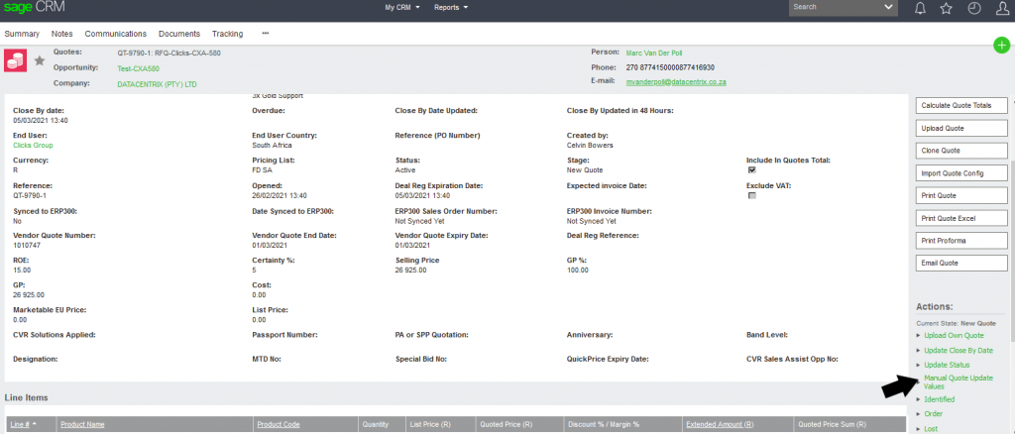This screenshot has width=1015, height=434.
Task: Mark quote as favorite with grey star
Action: point(40,60)
